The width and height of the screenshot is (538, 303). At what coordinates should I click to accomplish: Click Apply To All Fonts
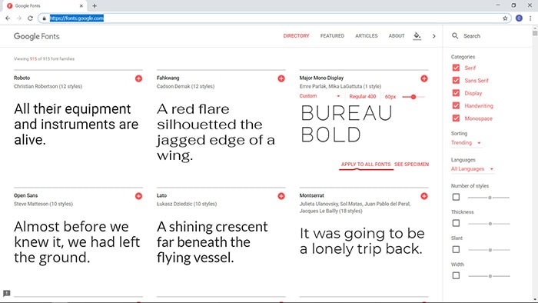click(366, 165)
